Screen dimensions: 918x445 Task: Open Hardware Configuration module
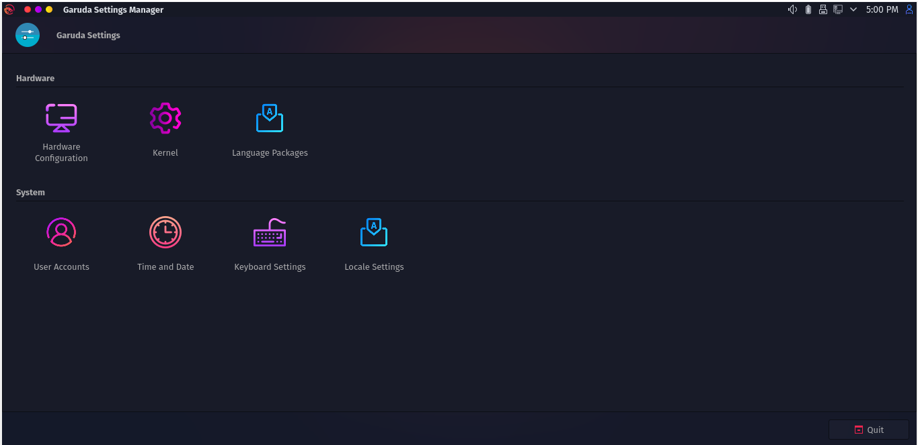[x=61, y=134]
